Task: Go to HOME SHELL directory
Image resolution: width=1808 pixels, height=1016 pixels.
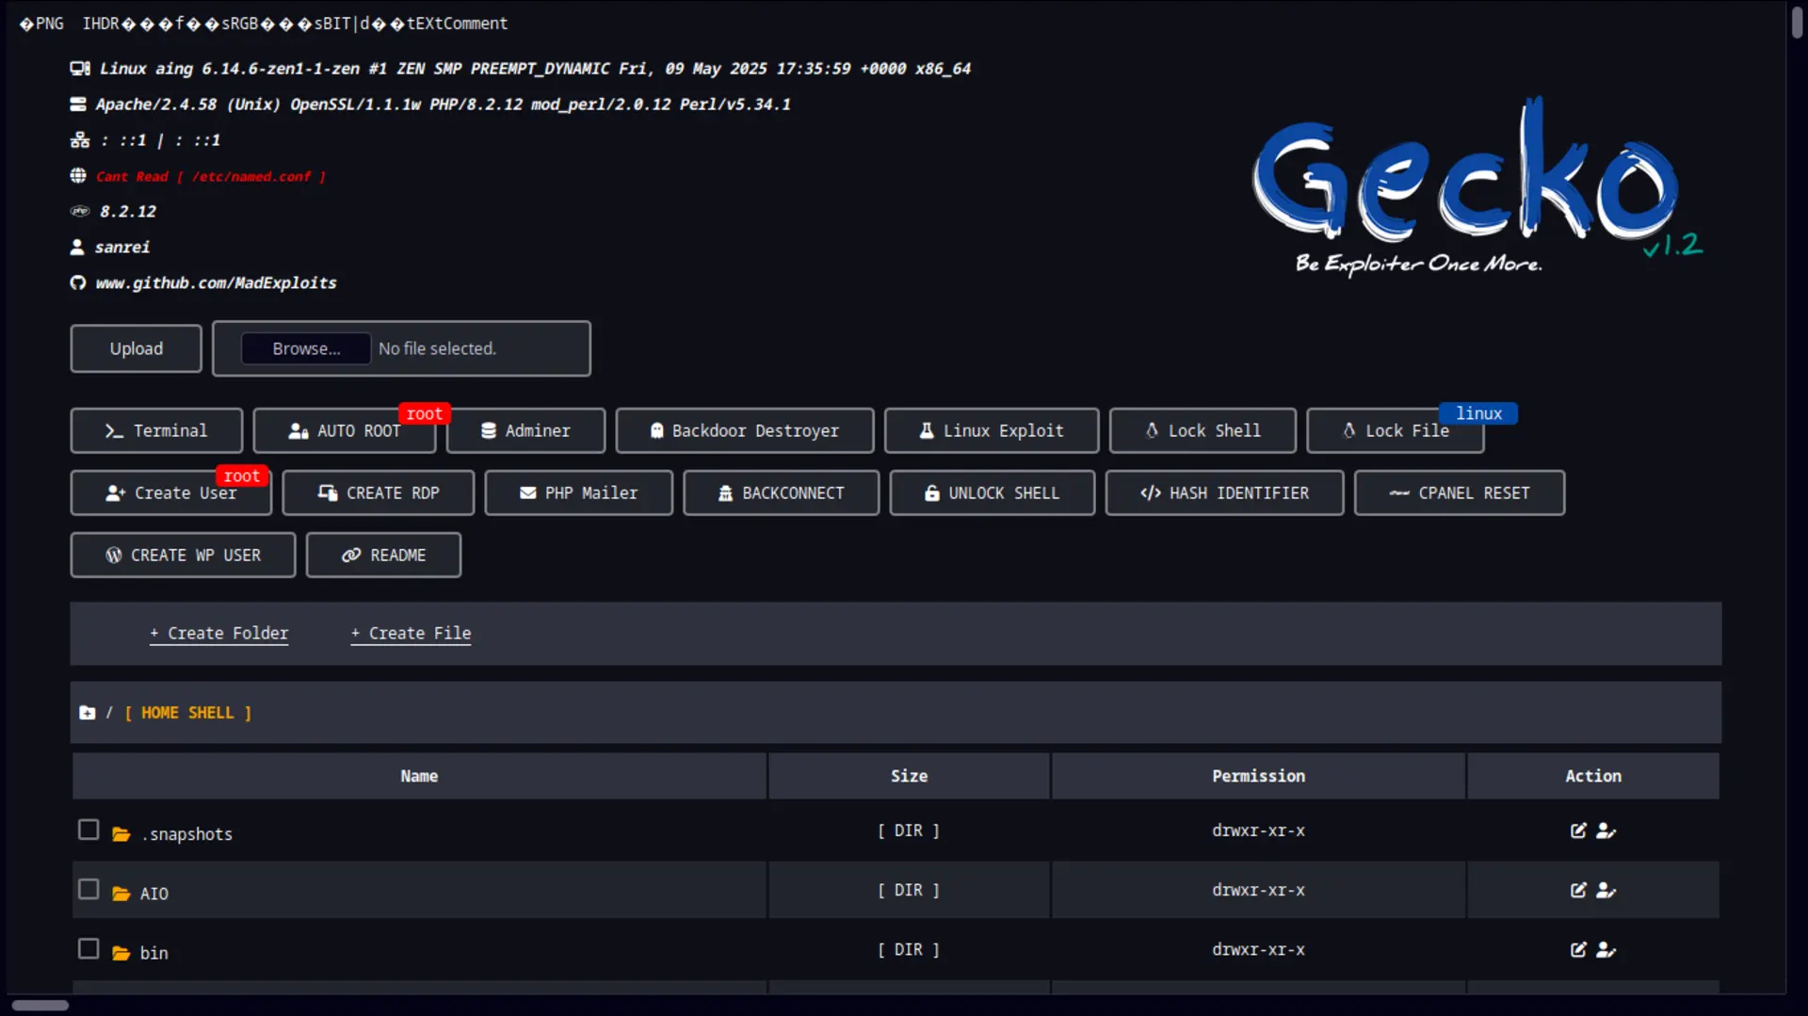Action: (x=187, y=713)
